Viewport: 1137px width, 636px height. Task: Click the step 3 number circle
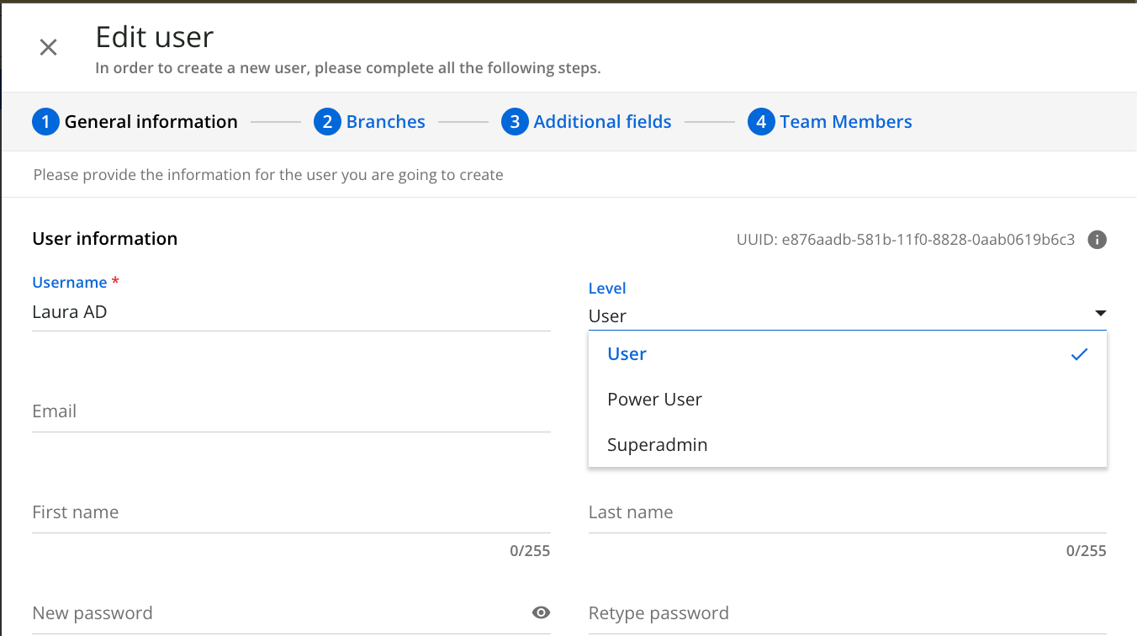tap(515, 122)
